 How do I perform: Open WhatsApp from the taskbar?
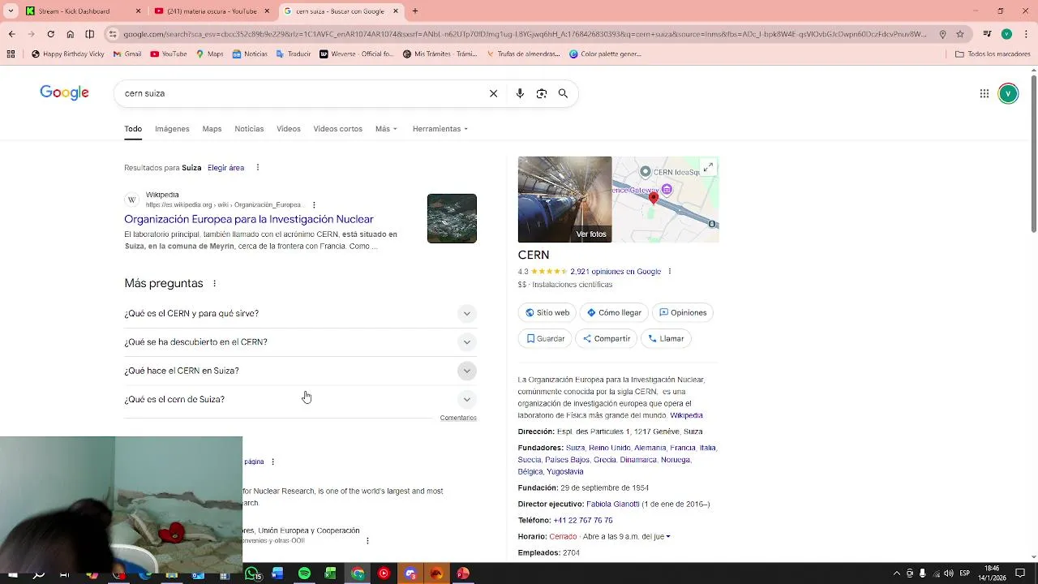pyautogui.click(x=252, y=573)
